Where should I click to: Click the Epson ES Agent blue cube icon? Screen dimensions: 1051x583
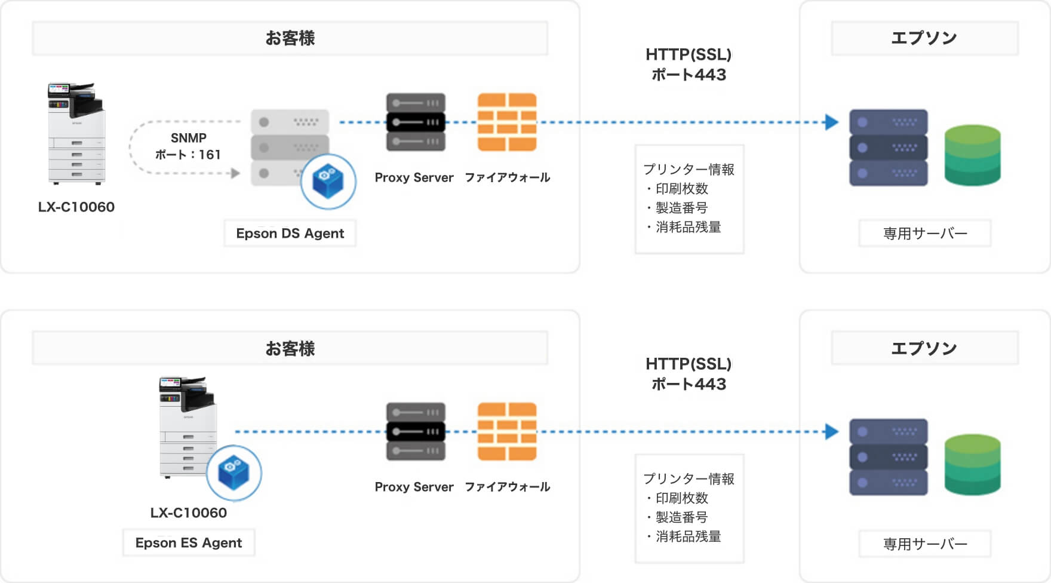coord(233,472)
